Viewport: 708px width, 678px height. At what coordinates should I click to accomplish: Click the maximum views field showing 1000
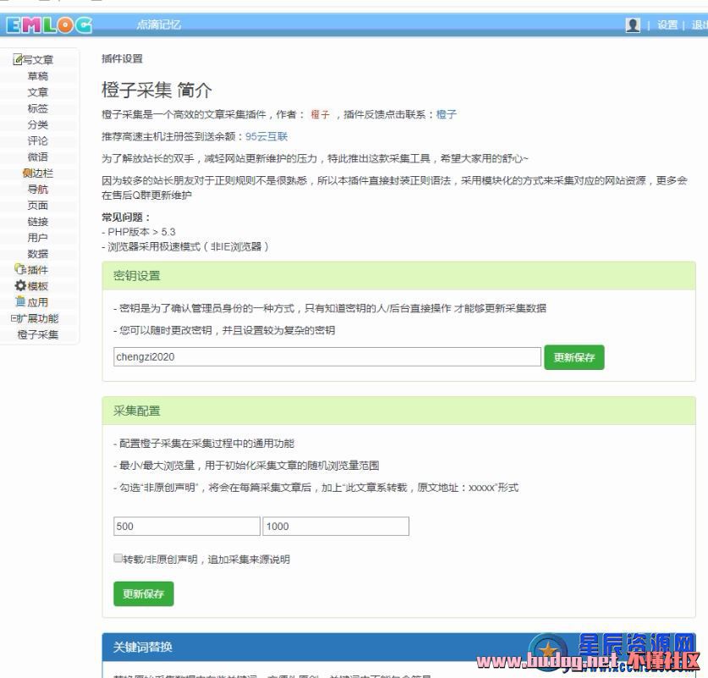(x=335, y=526)
